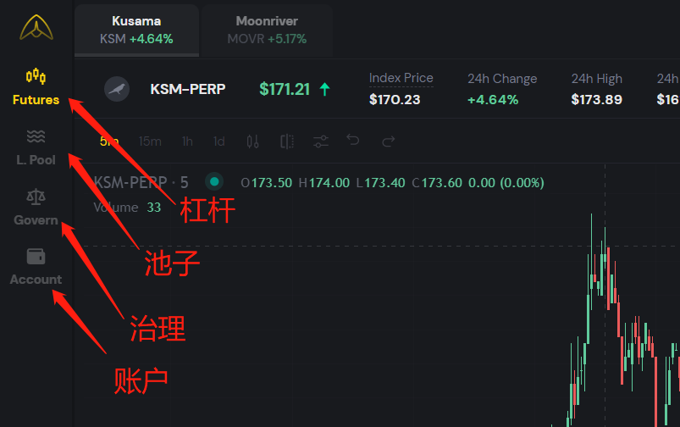Undo the last chart action
The height and width of the screenshot is (427, 680).
pyautogui.click(x=353, y=140)
